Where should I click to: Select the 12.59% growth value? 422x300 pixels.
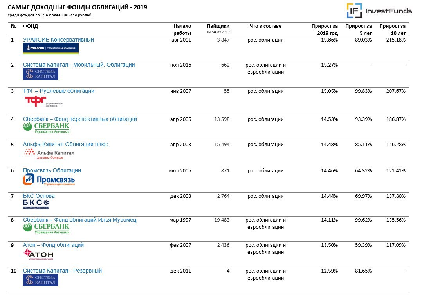tap(330, 271)
